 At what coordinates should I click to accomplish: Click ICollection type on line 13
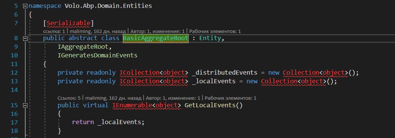point(139,81)
